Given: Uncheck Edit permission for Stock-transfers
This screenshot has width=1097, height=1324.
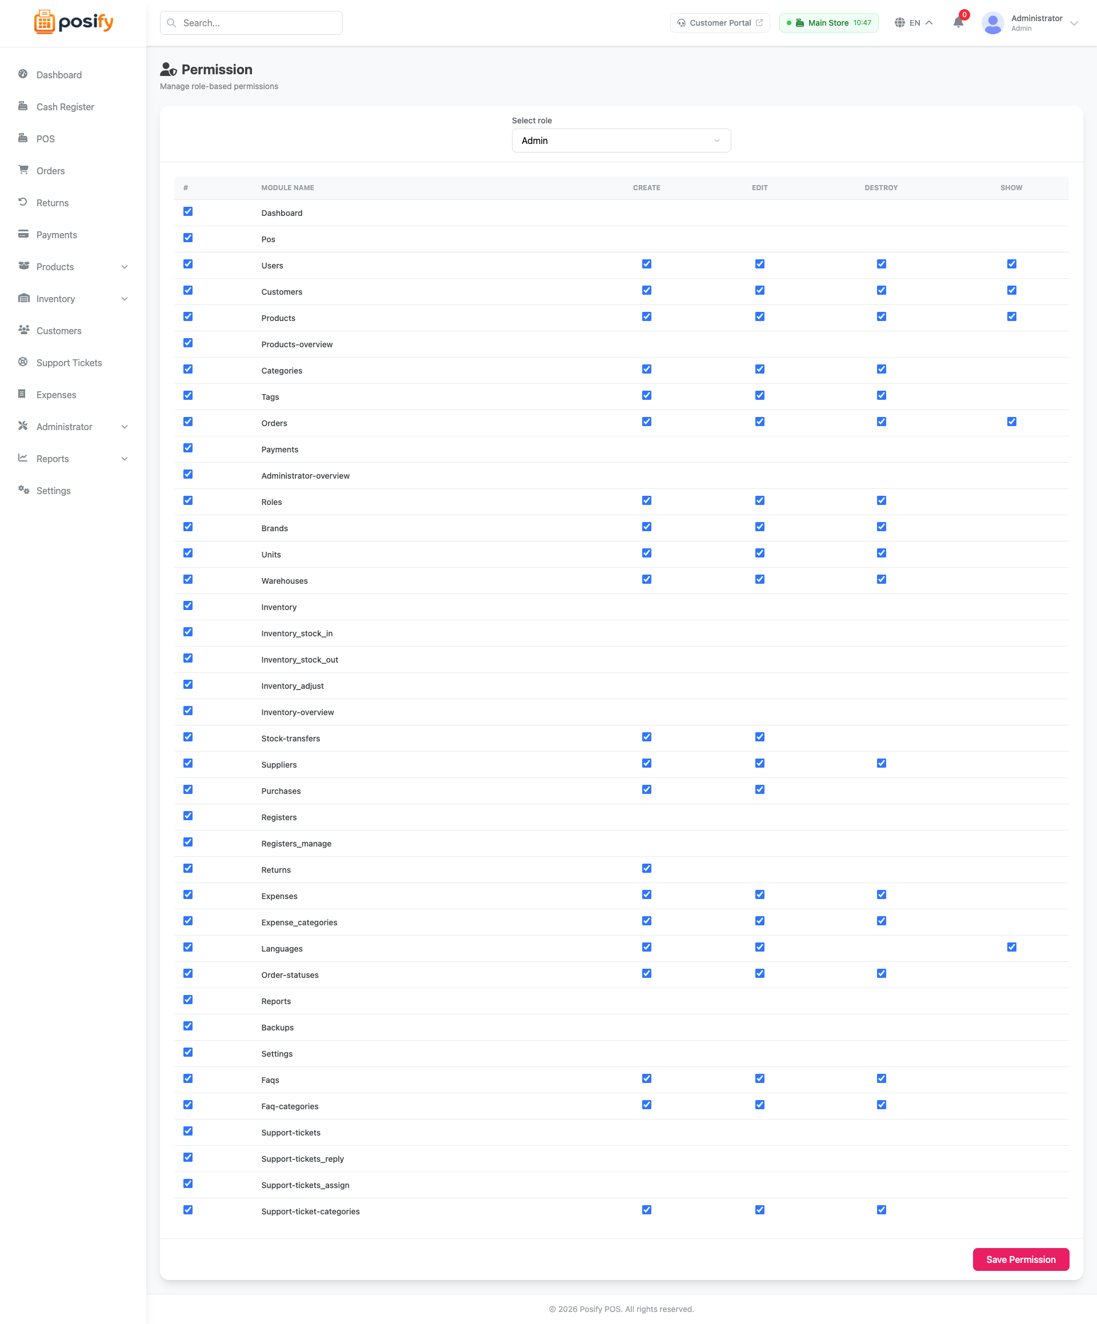Looking at the screenshot, I should (x=759, y=737).
